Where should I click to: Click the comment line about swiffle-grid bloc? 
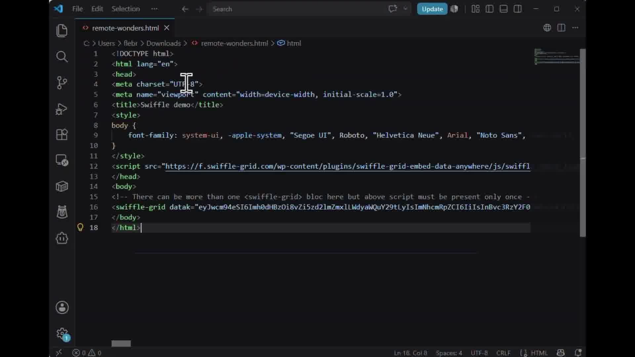coord(321,197)
